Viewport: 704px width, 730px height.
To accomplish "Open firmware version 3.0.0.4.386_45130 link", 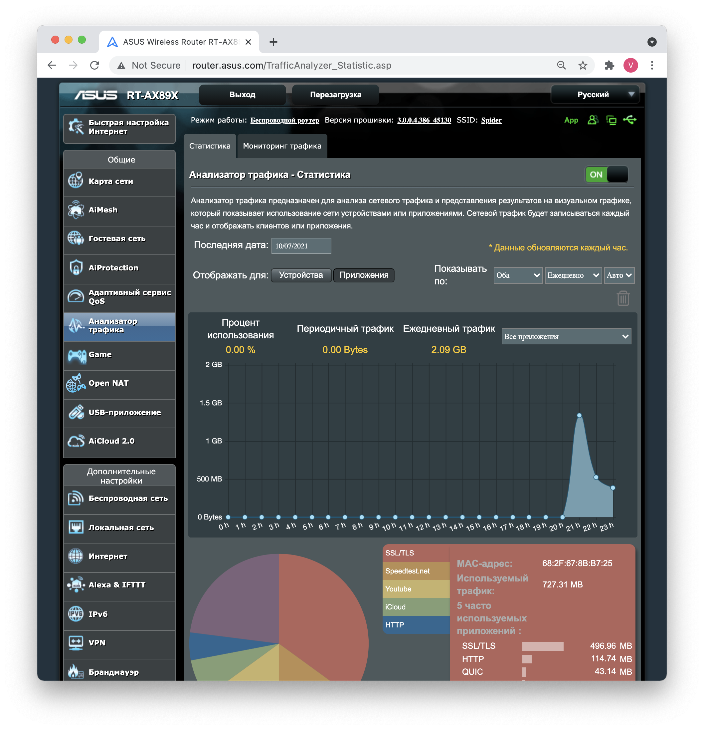I will click(424, 120).
